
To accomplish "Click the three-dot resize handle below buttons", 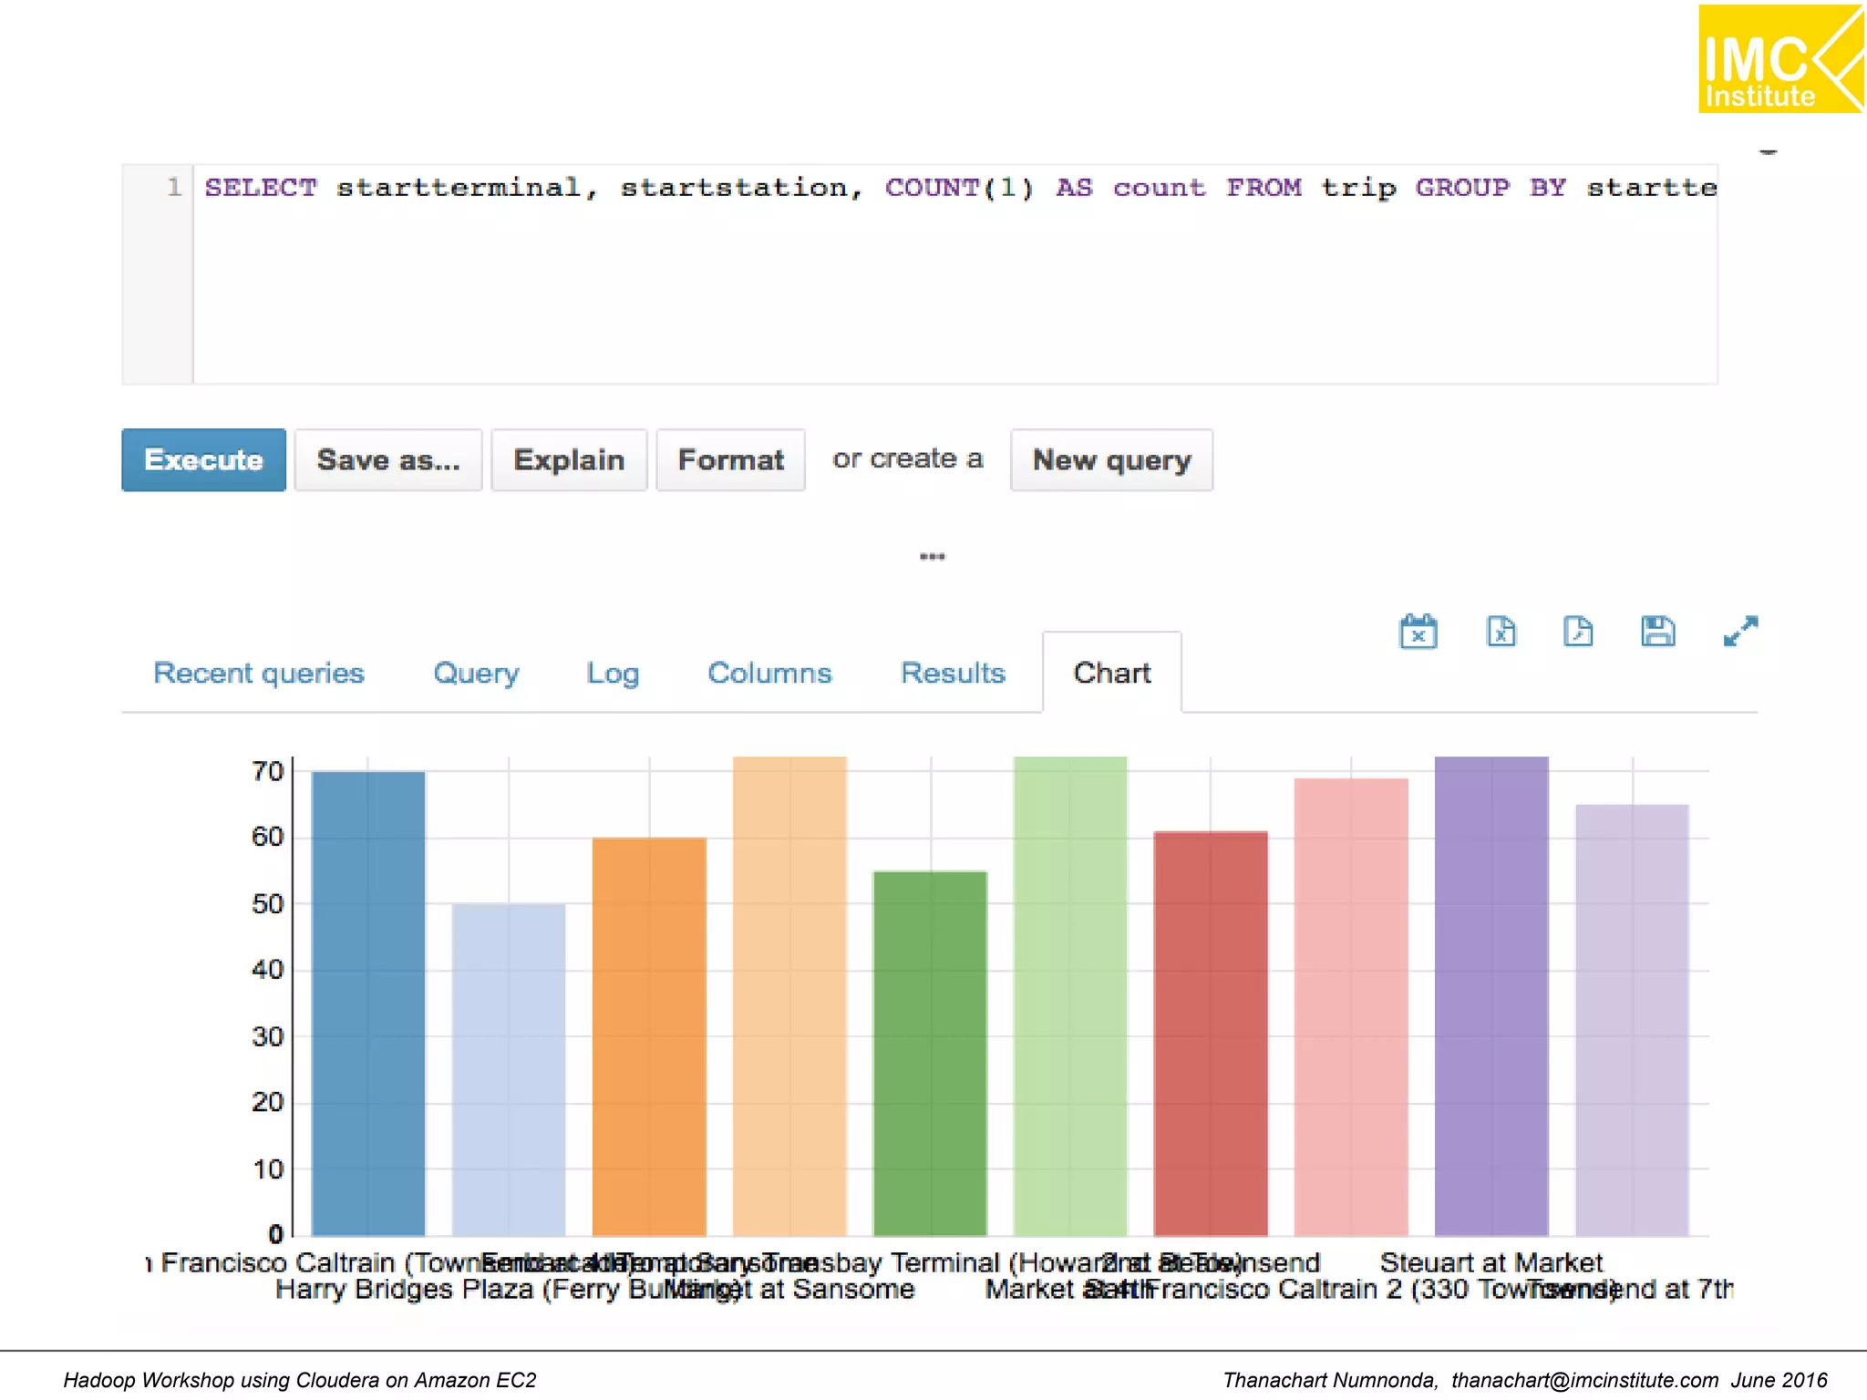I will point(932,556).
